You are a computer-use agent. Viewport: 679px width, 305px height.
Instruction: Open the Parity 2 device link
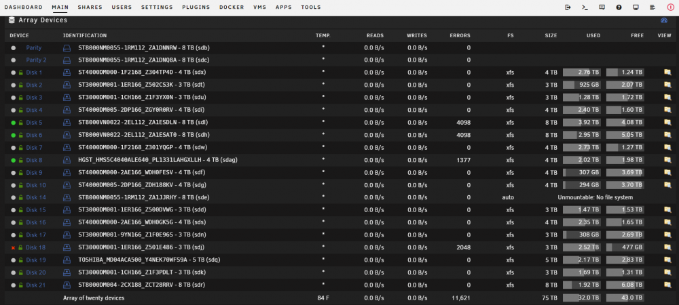tap(37, 60)
